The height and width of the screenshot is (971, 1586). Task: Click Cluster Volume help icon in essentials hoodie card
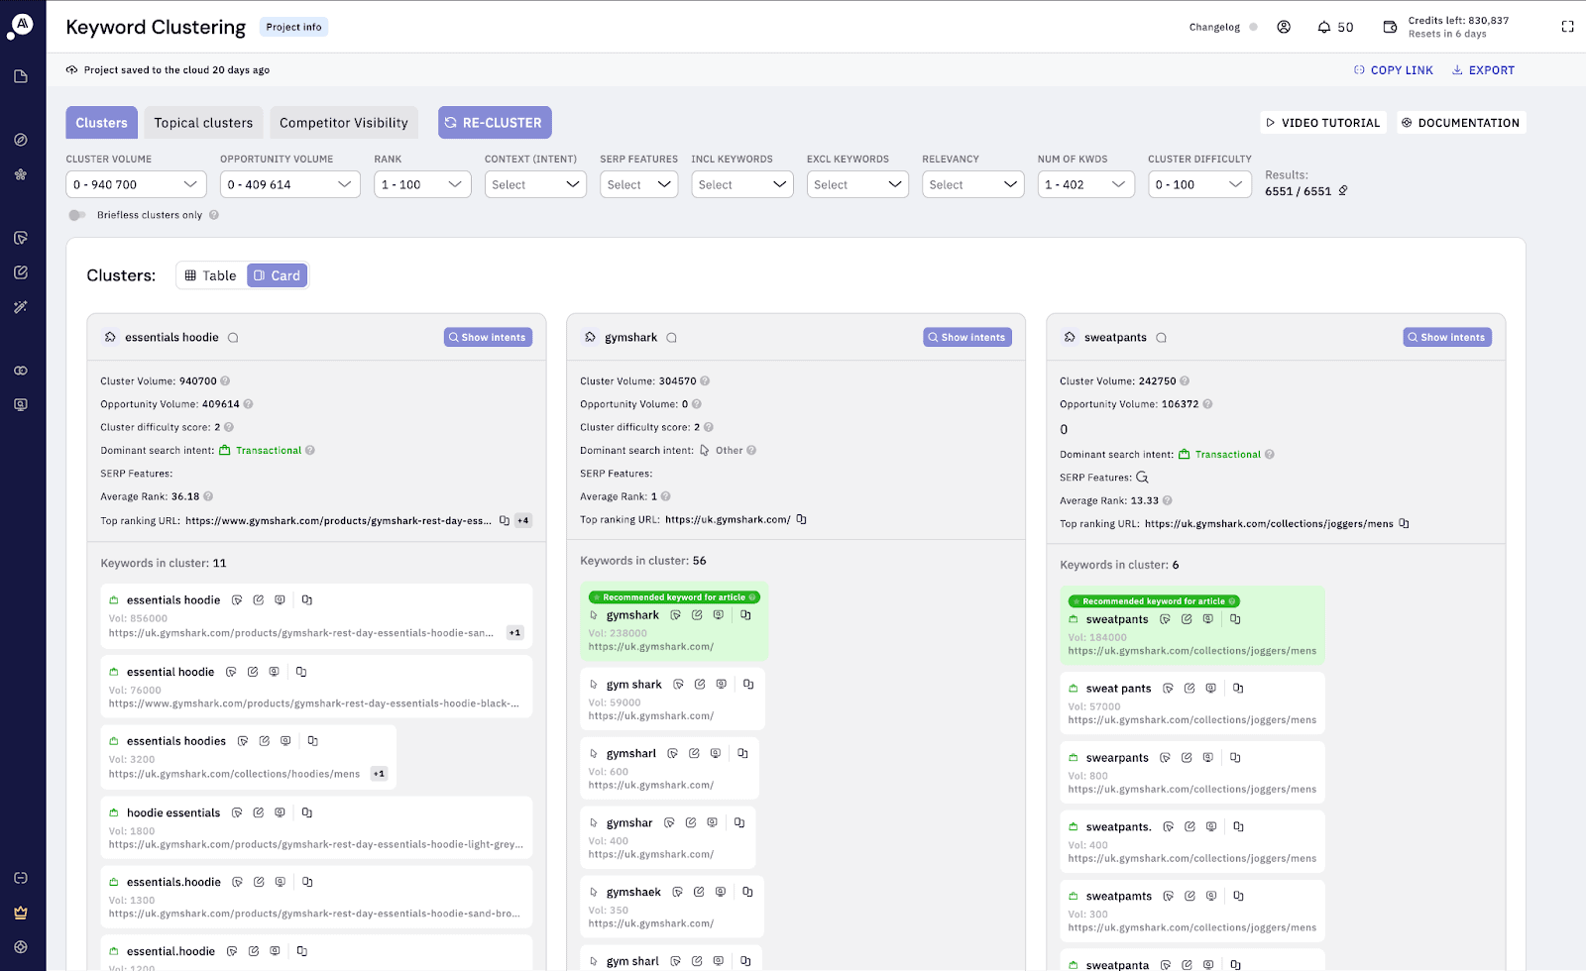coord(225,380)
